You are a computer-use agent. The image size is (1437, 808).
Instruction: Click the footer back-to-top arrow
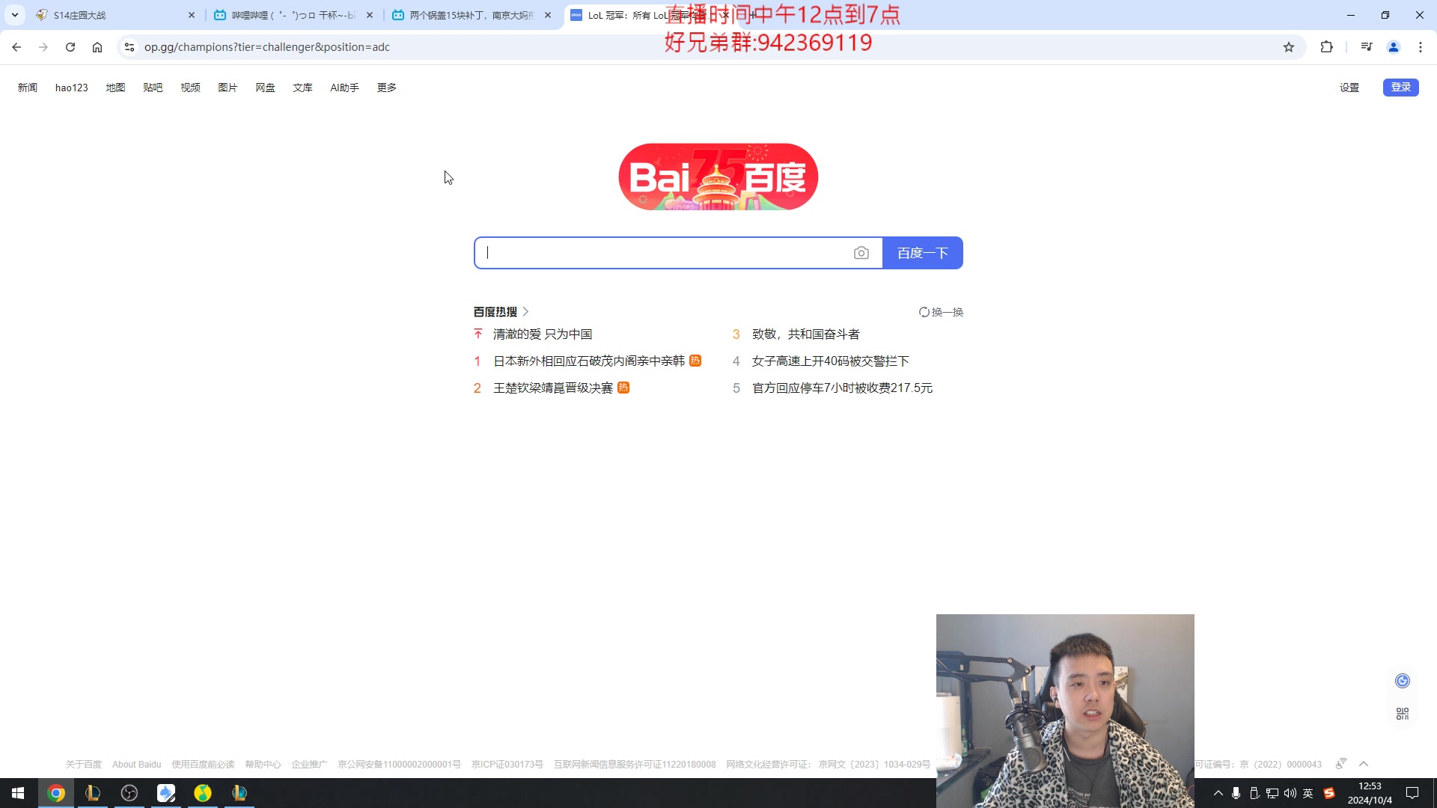[1364, 764]
